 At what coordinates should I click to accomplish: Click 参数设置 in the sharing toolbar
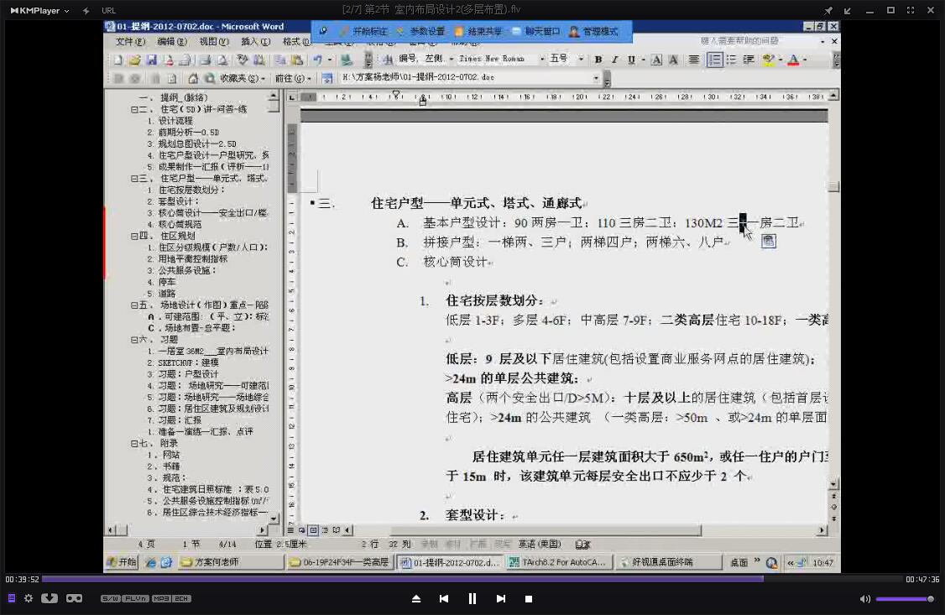pos(420,31)
